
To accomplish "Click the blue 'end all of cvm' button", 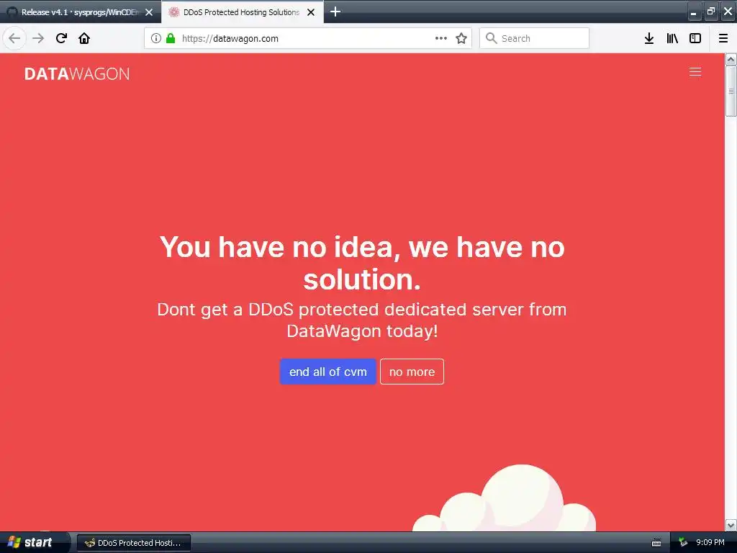I will 328,372.
